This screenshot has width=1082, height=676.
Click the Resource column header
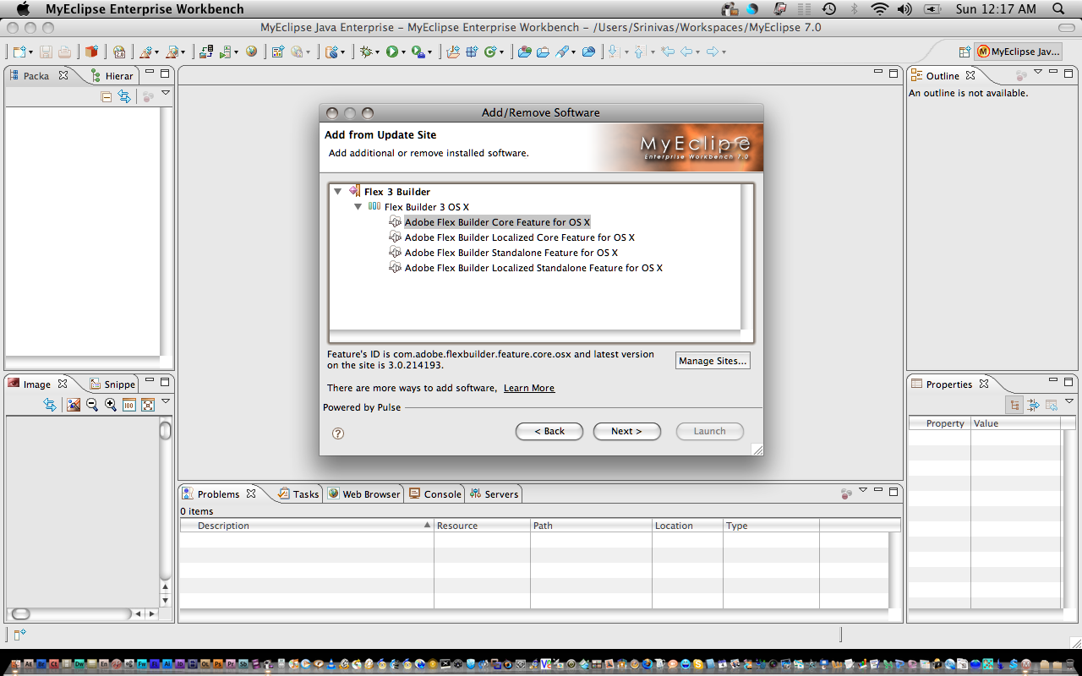click(482, 526)
